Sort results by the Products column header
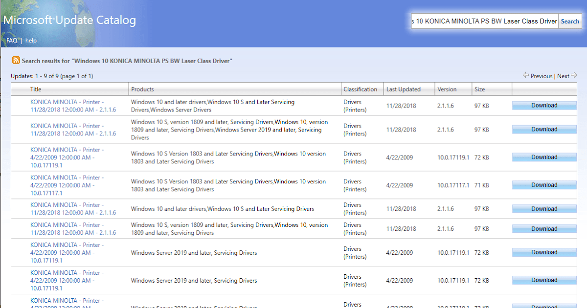 click(x=142, y=89)
